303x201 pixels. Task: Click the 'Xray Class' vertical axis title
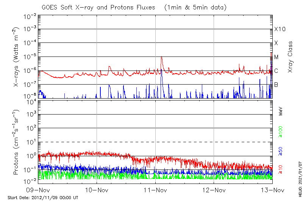coord(290,57)
